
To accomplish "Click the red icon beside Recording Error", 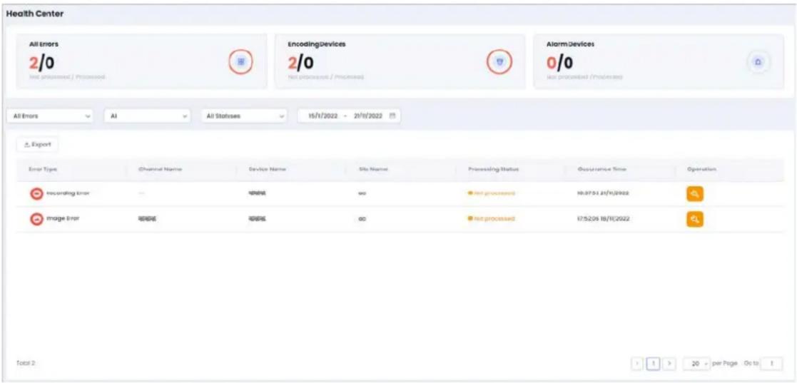I will [x=36, y=193].
